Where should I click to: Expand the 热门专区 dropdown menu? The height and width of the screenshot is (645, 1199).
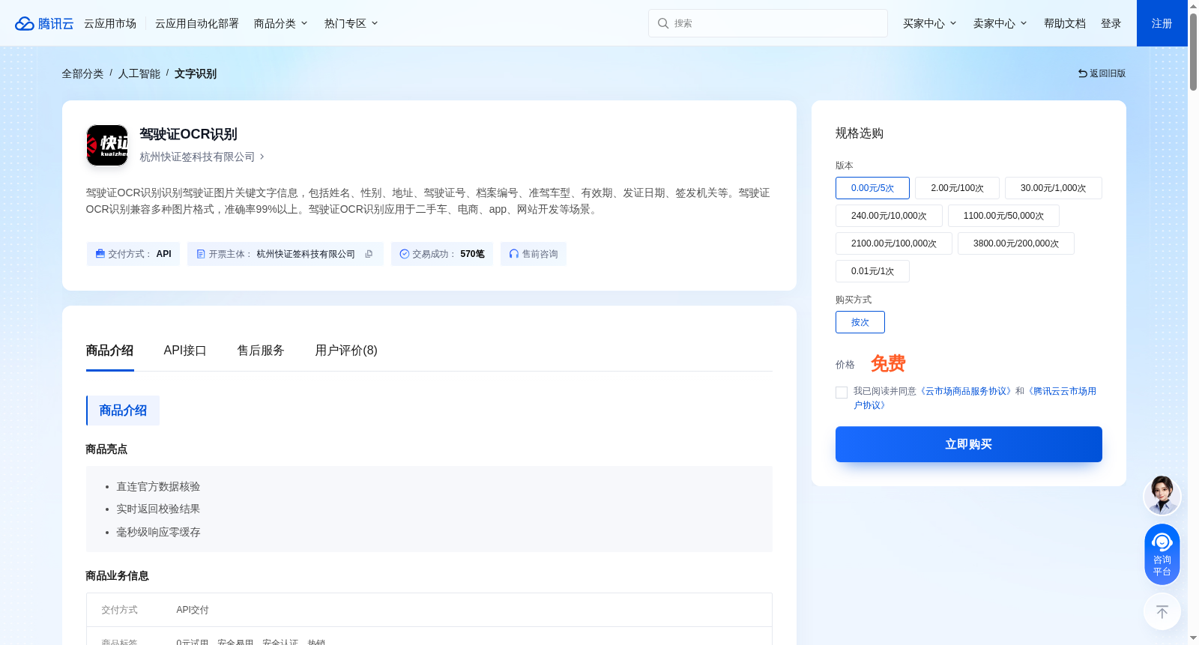click(x=351, y=23)
